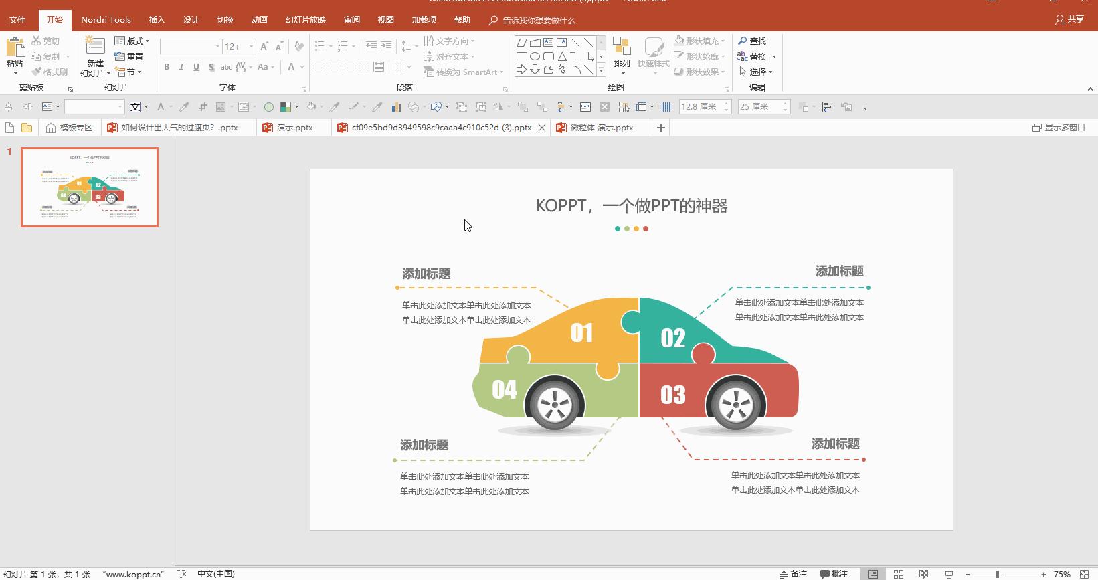Expand the Layout (版式) dropdown
The height and width of the screenshot is (580, 1098).
point(147,41)
